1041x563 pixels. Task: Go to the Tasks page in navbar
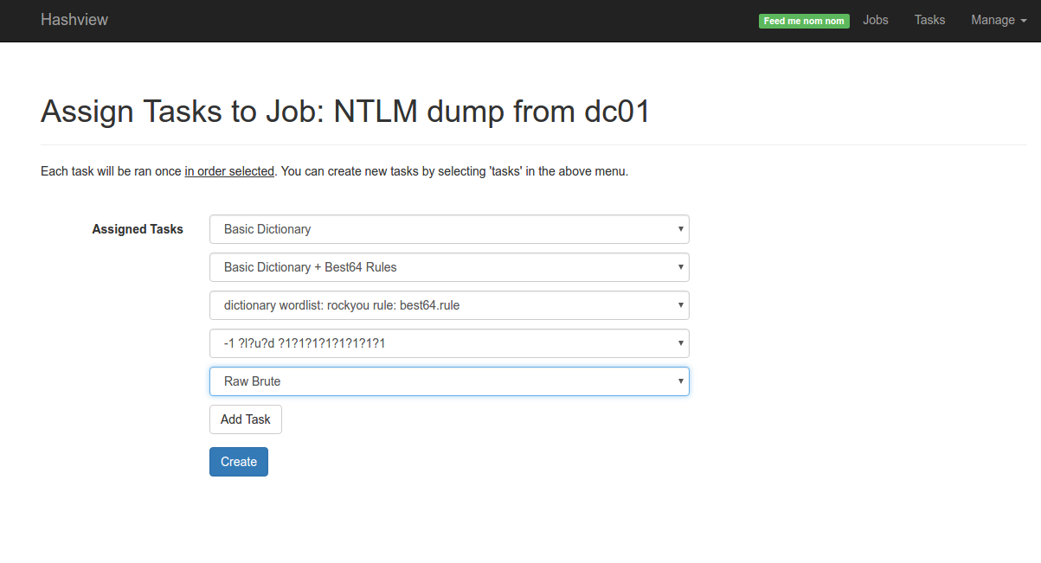pyautogui.click(x=929, y=20)
